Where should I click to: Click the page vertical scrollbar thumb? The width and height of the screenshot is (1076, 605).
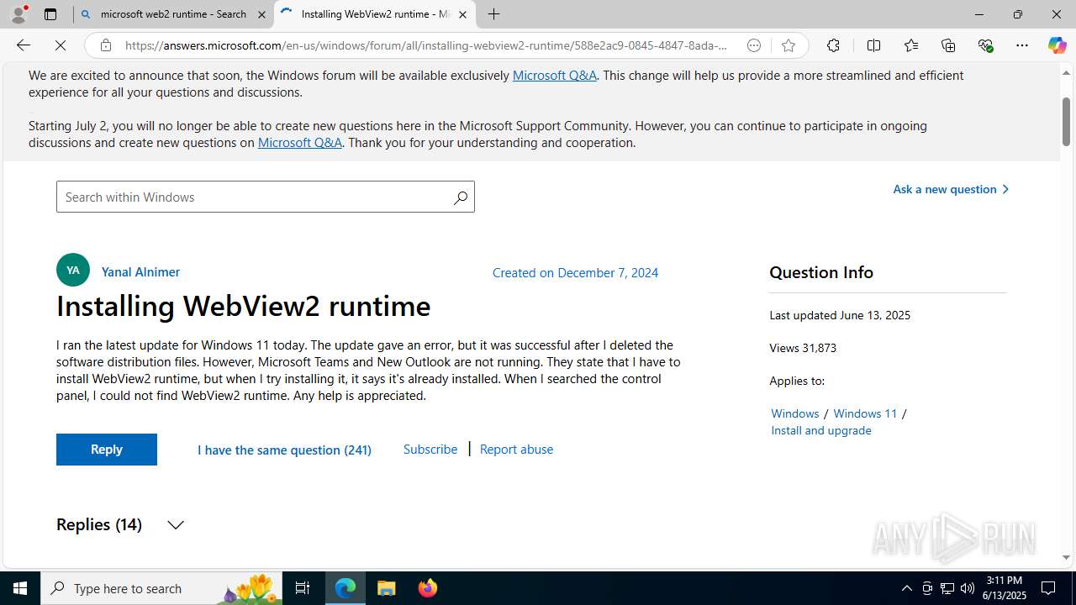click(x=1066, y=121)
